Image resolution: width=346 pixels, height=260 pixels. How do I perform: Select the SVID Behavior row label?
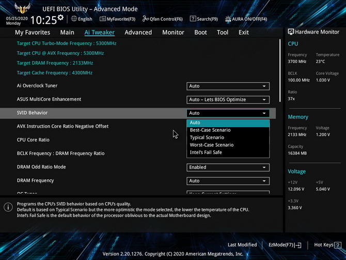(32, 113)
